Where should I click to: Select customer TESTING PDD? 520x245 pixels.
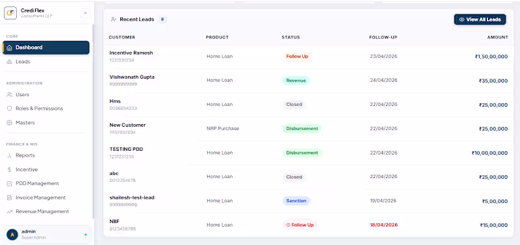pos(126,149)
